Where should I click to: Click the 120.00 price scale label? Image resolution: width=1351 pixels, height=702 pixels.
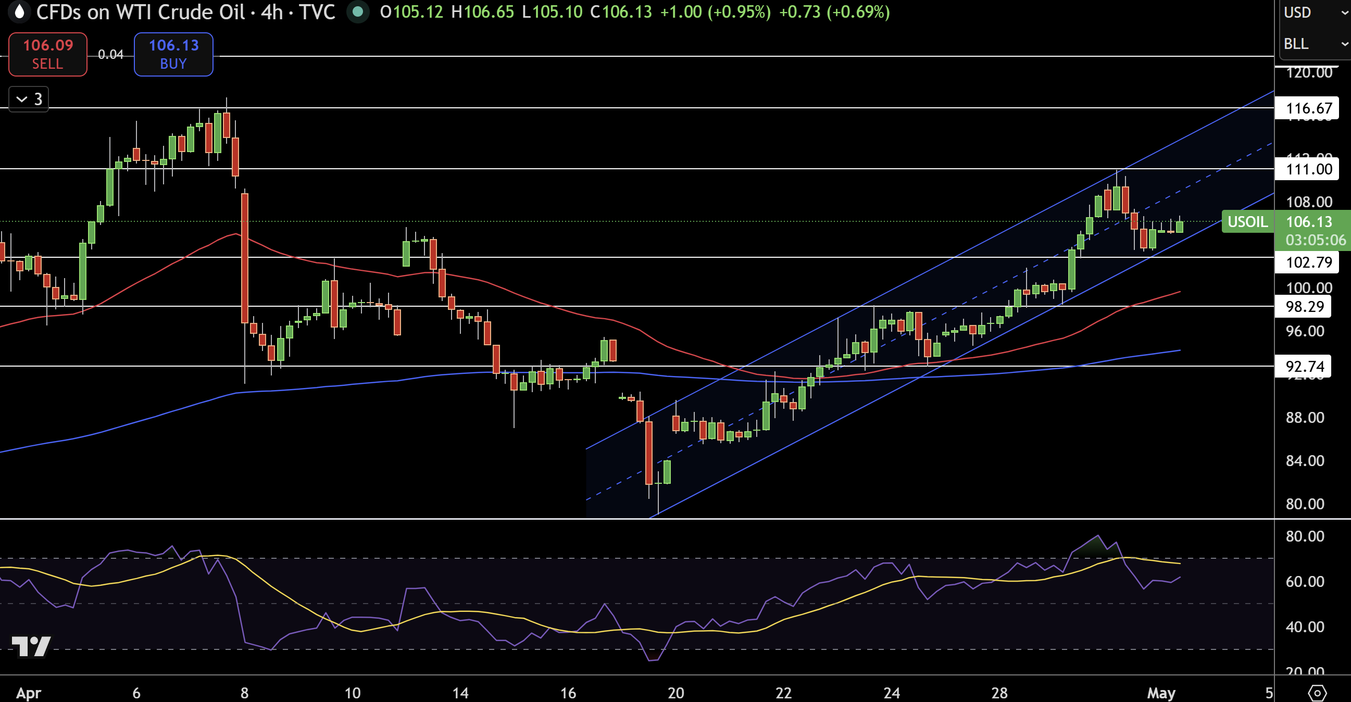click(1309, 72)
